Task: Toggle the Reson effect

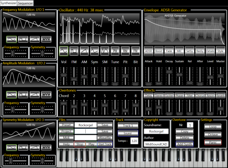Action: point(210,96)
